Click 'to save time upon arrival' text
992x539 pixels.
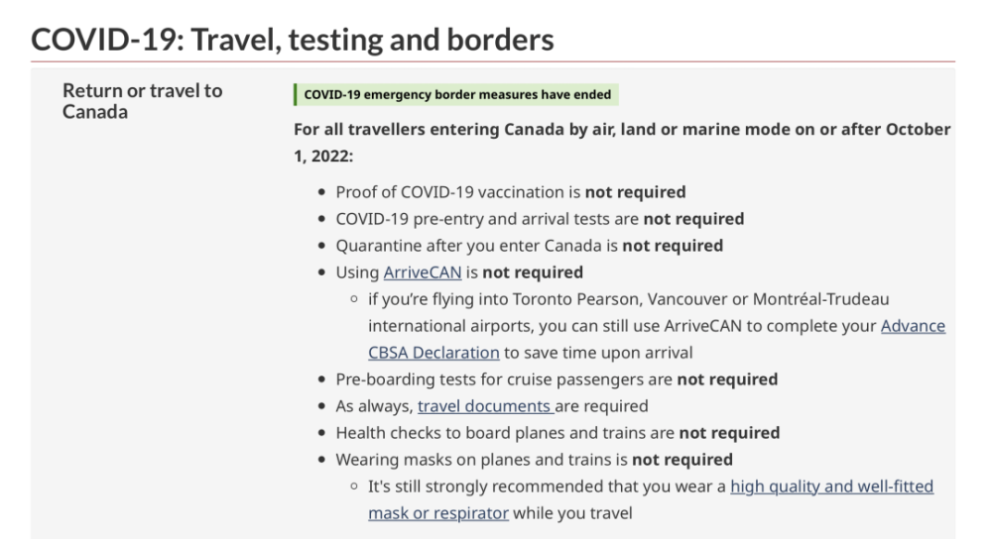[x=598, y=353]
